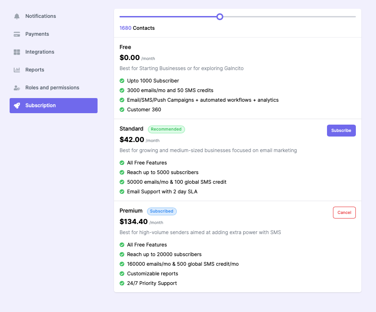Click the Customer 360 feature text
This screenshot has width=376, height=312.
(144, 109)
